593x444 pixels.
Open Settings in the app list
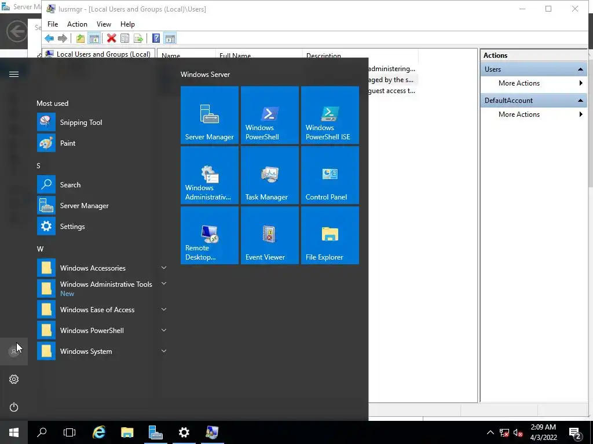pos(102,226)
